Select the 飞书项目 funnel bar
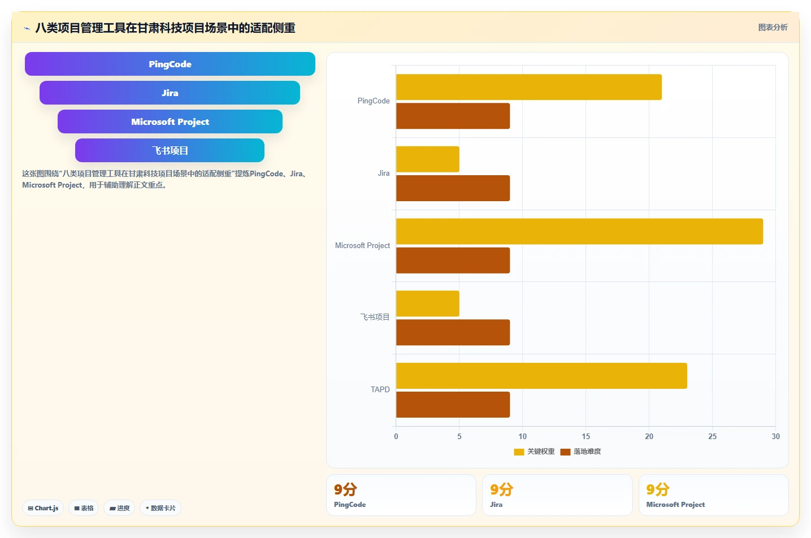The height and width of the screenshot is (538, 811). [170, 150]
